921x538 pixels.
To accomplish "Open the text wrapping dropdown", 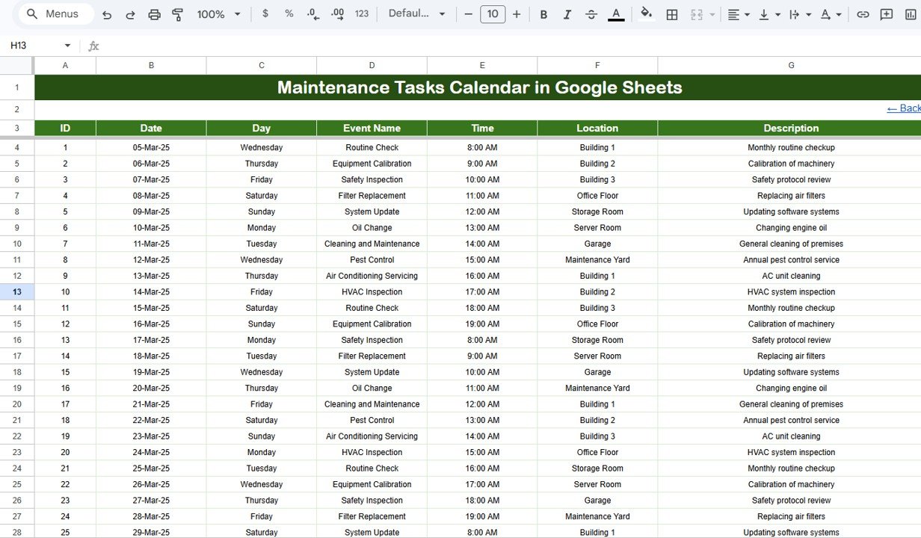I will (800, 14).
